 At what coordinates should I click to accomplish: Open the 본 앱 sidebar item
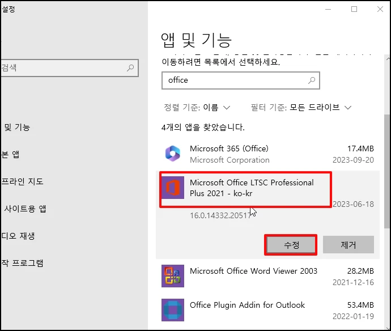click(10, 154)
